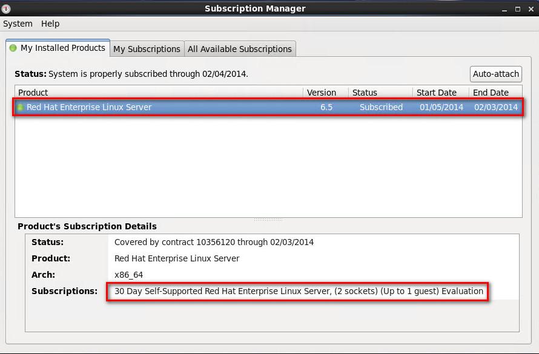The height and width of the screenshot is (354, 539).
Task: Click the start date 01/05/2014
Action: 441,107
